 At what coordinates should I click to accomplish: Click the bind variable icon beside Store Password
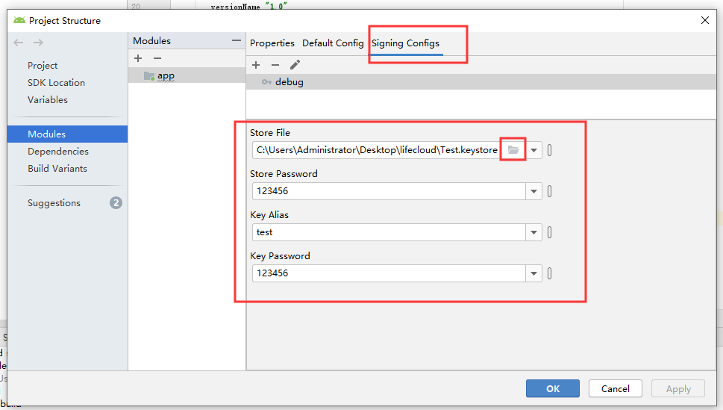550,191
